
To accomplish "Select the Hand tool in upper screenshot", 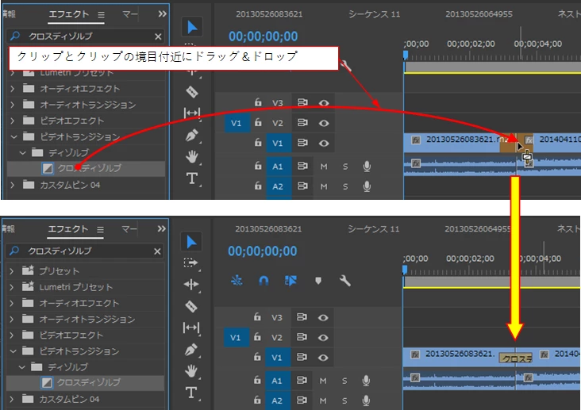I will [x=192, y=157].
